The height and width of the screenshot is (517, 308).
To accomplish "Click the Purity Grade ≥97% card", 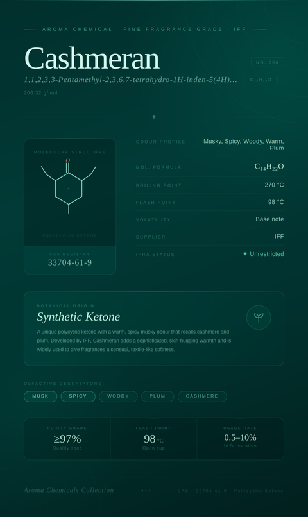I will [67, 439].
